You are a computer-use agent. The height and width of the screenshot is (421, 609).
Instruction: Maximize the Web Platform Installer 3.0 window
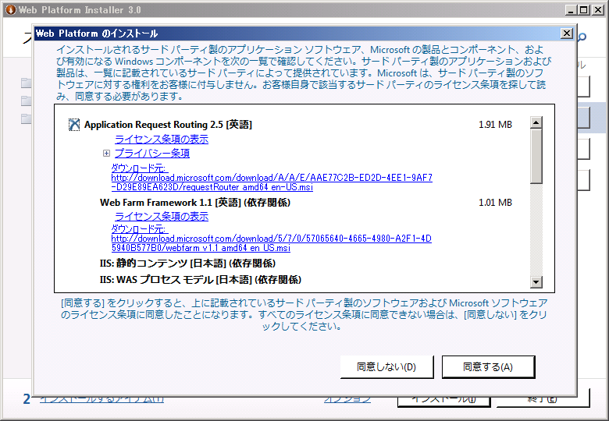(x=584, y=10)
